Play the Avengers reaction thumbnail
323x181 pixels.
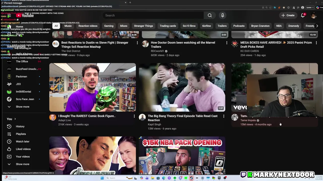coord(92,155)
